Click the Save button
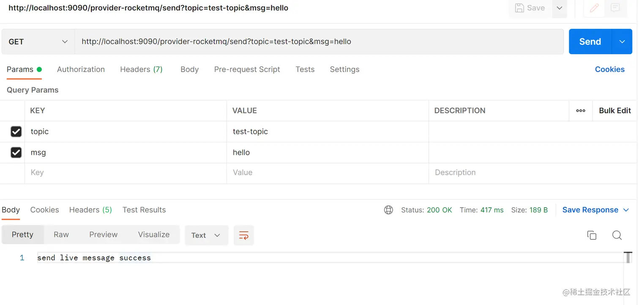Viewport: 639px width, 305px height. (x=530, y=8)
